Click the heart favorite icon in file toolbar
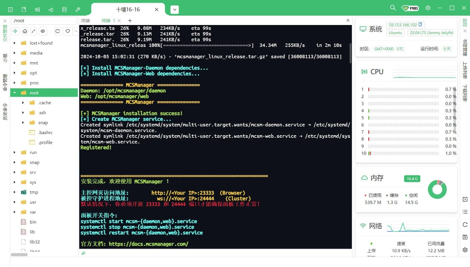470x267 pixels. coord(68,31)
